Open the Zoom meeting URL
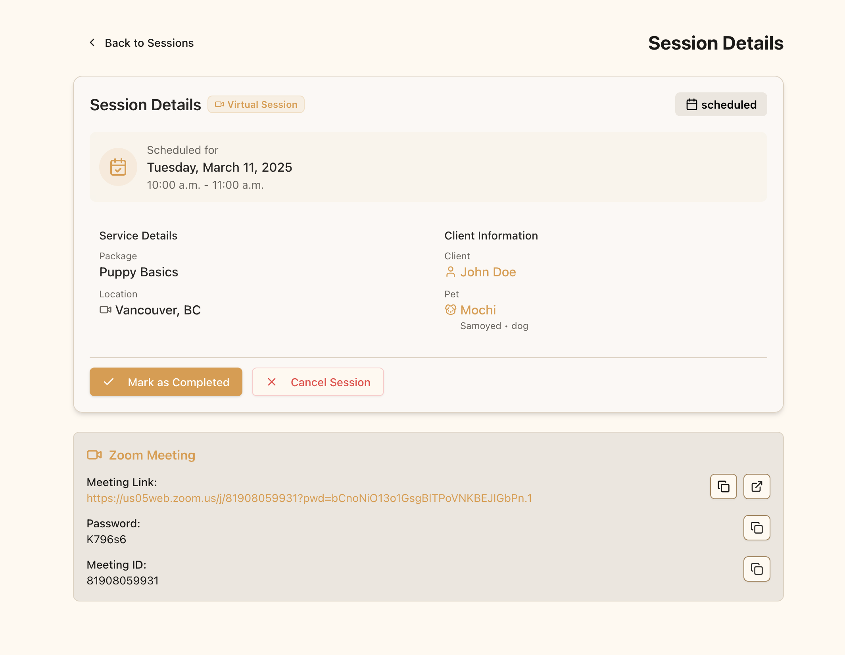The width and height of the screenshot is (845, 655). coord(309,498)
